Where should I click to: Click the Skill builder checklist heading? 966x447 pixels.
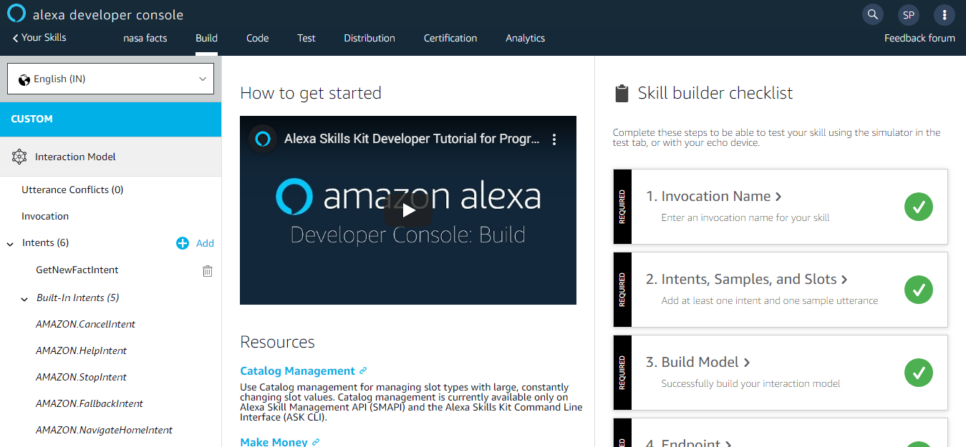[x=715, y=93]
